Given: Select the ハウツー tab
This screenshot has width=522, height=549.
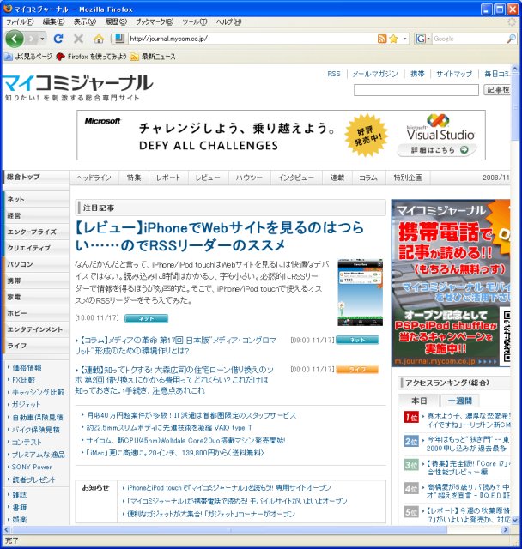Looking at the screenshot, I should 249,178.
